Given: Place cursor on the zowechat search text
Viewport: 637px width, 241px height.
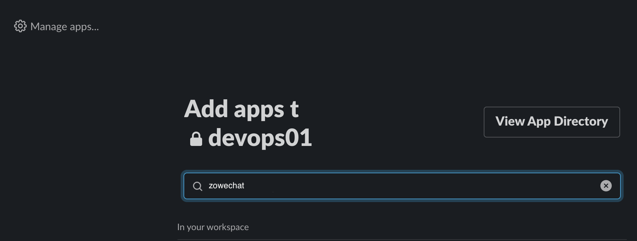Looking at the screenshot, I should pos(226,186).
